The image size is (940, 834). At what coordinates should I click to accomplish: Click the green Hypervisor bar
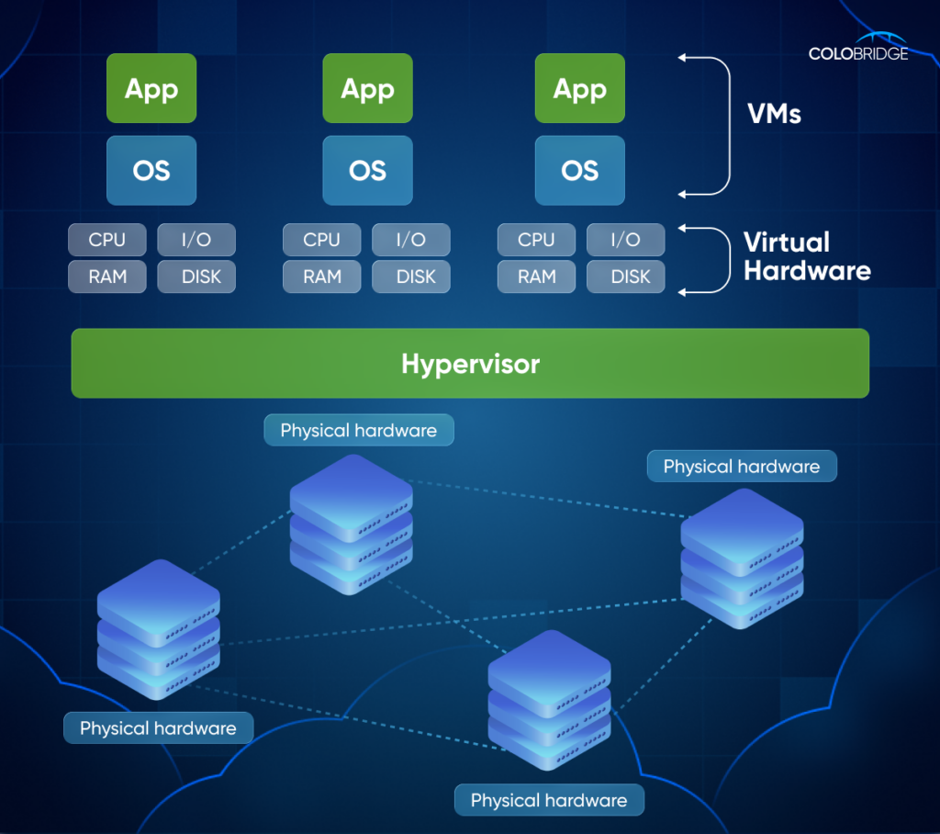pyautogui.click(x=470, y=364)
